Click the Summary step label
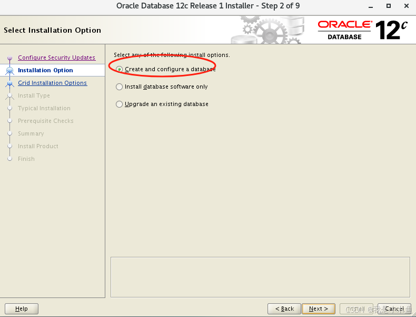Screen dimensions: 416x317 coord(31,133)
